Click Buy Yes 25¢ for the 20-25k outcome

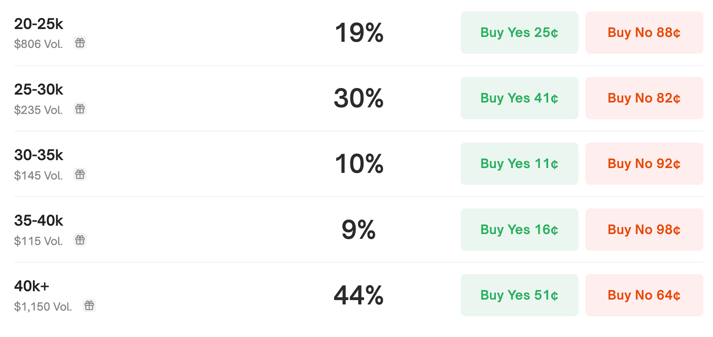(x=519, y=33)
